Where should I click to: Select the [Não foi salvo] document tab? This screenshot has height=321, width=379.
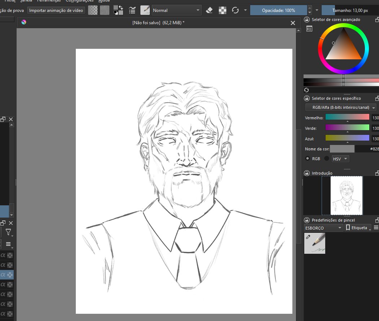pyautogui.click(x=158, y=23)
